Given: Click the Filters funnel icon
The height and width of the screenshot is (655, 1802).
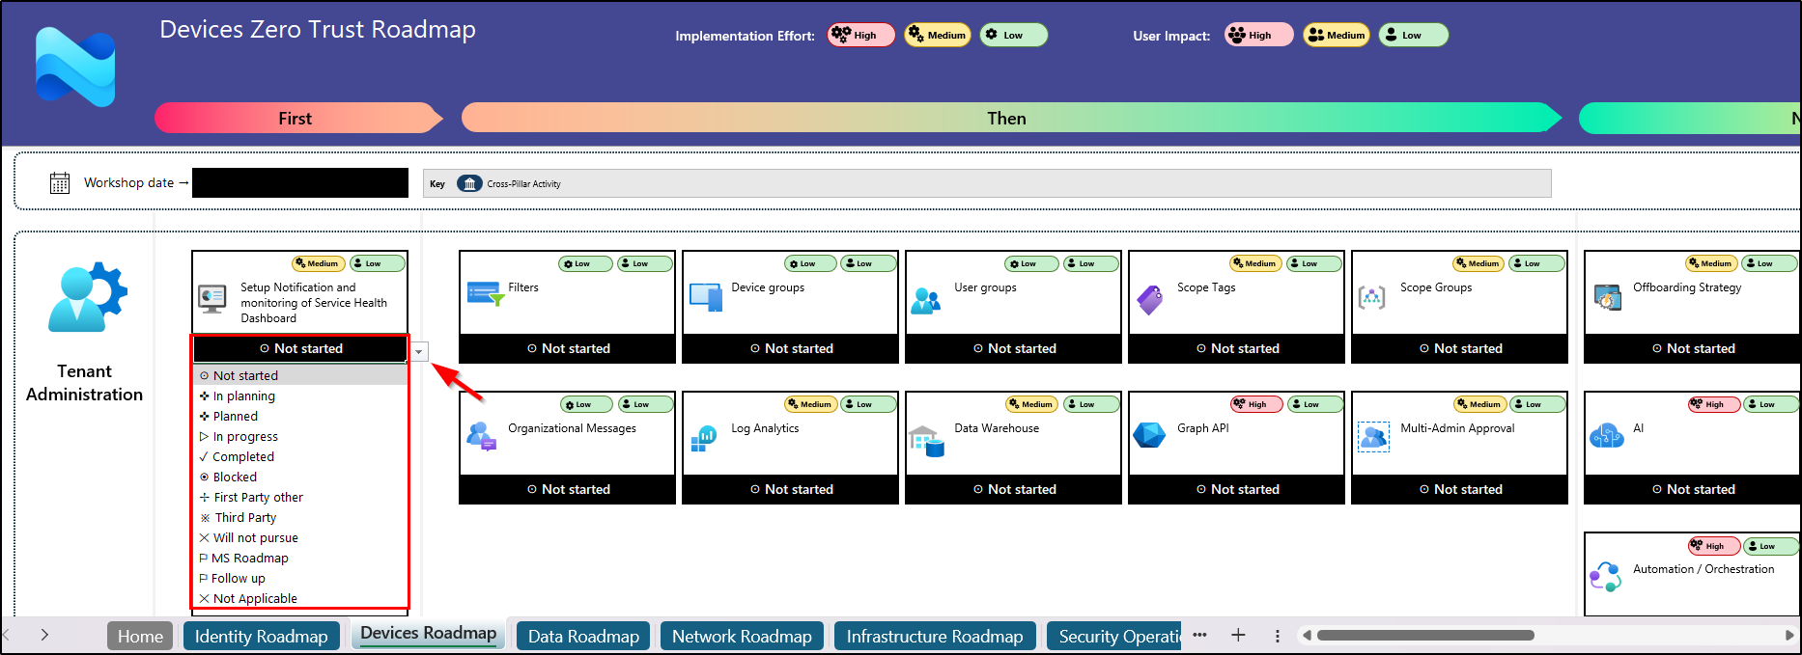Looking at the screenshot, I should [485, 294].
